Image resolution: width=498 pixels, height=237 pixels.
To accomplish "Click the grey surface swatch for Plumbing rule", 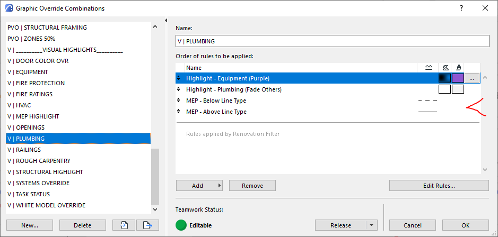I will (x=458, y=89).
